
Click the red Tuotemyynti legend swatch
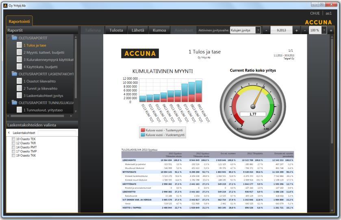tap(143, 130)
